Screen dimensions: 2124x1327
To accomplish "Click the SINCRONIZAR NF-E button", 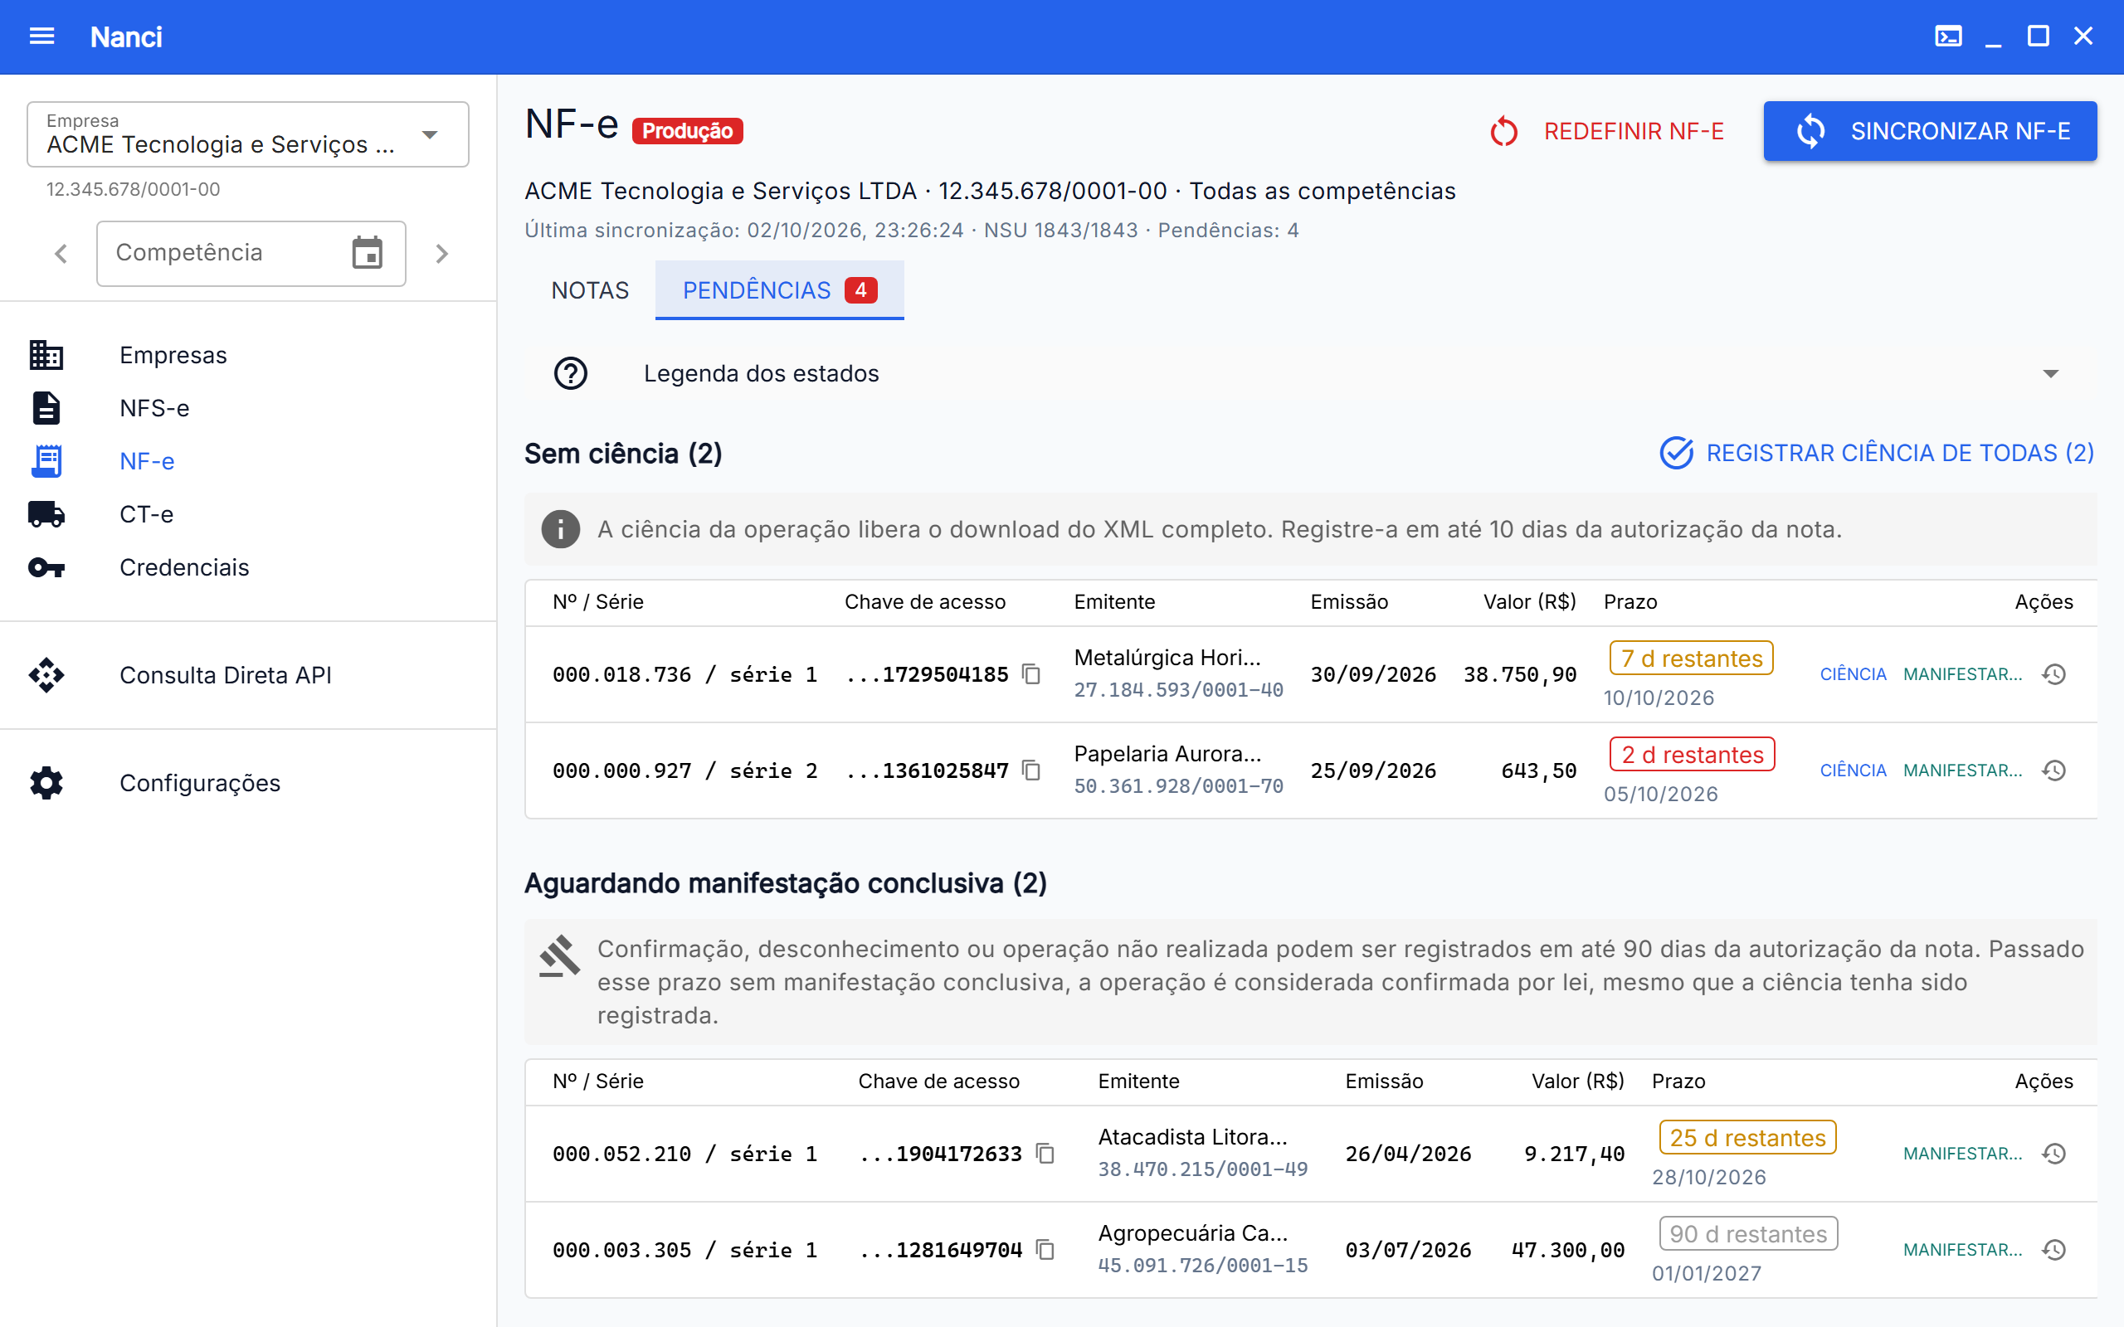I will coord(1930,131).
